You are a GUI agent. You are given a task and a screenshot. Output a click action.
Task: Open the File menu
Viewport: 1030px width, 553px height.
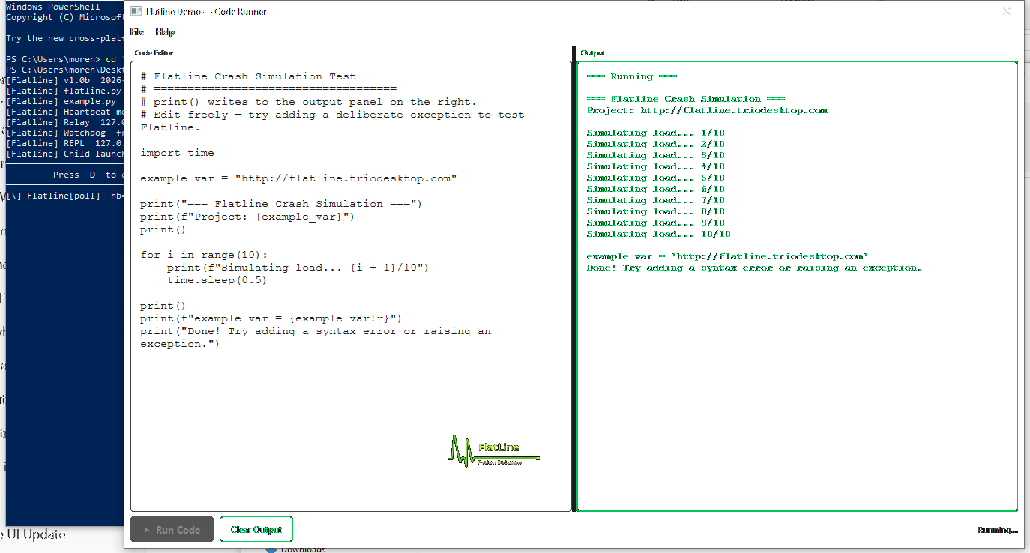[136, 32]
